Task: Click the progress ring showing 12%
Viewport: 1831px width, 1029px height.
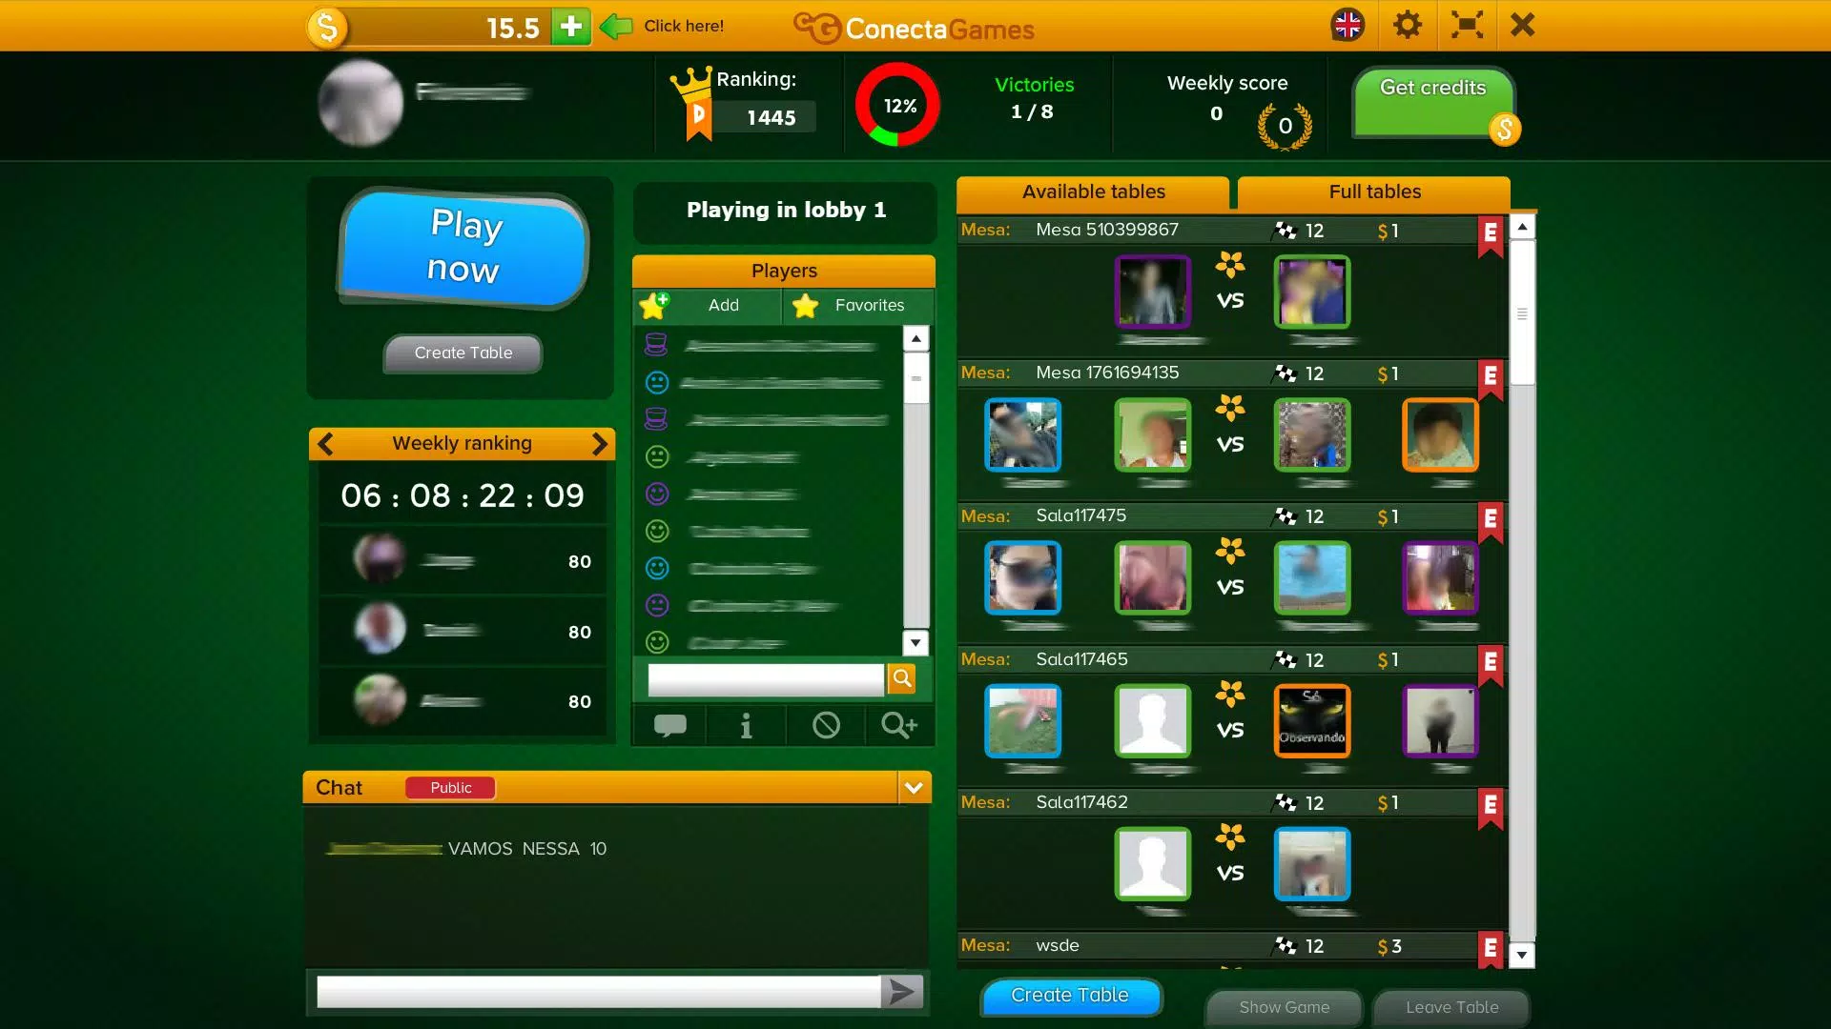Action: [x=899, y=104]
